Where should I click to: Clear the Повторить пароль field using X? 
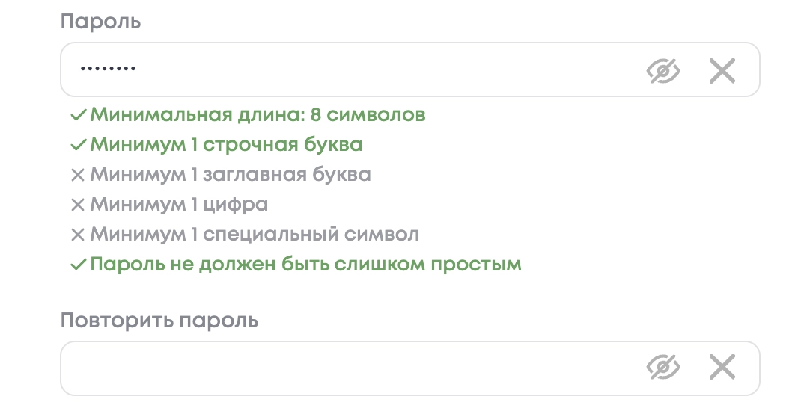722,368
